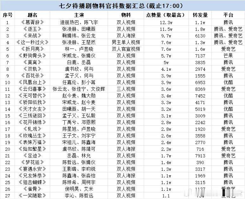Click the drama name cell《来战》
This screenshot has width=245, height=199.
(32, 36)
